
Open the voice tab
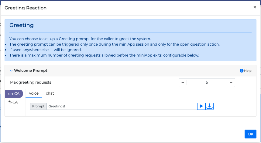coord(34,93)
